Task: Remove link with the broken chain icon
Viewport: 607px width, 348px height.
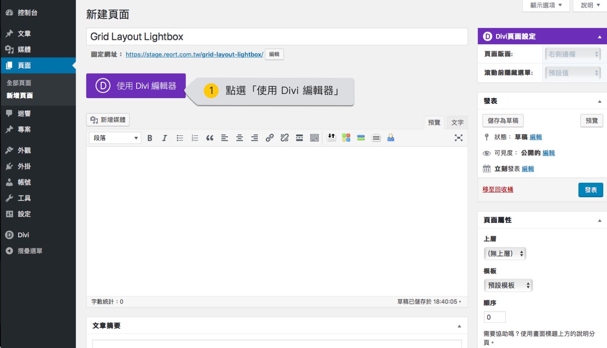Action: pyautogui.click(x=284, y=138)
